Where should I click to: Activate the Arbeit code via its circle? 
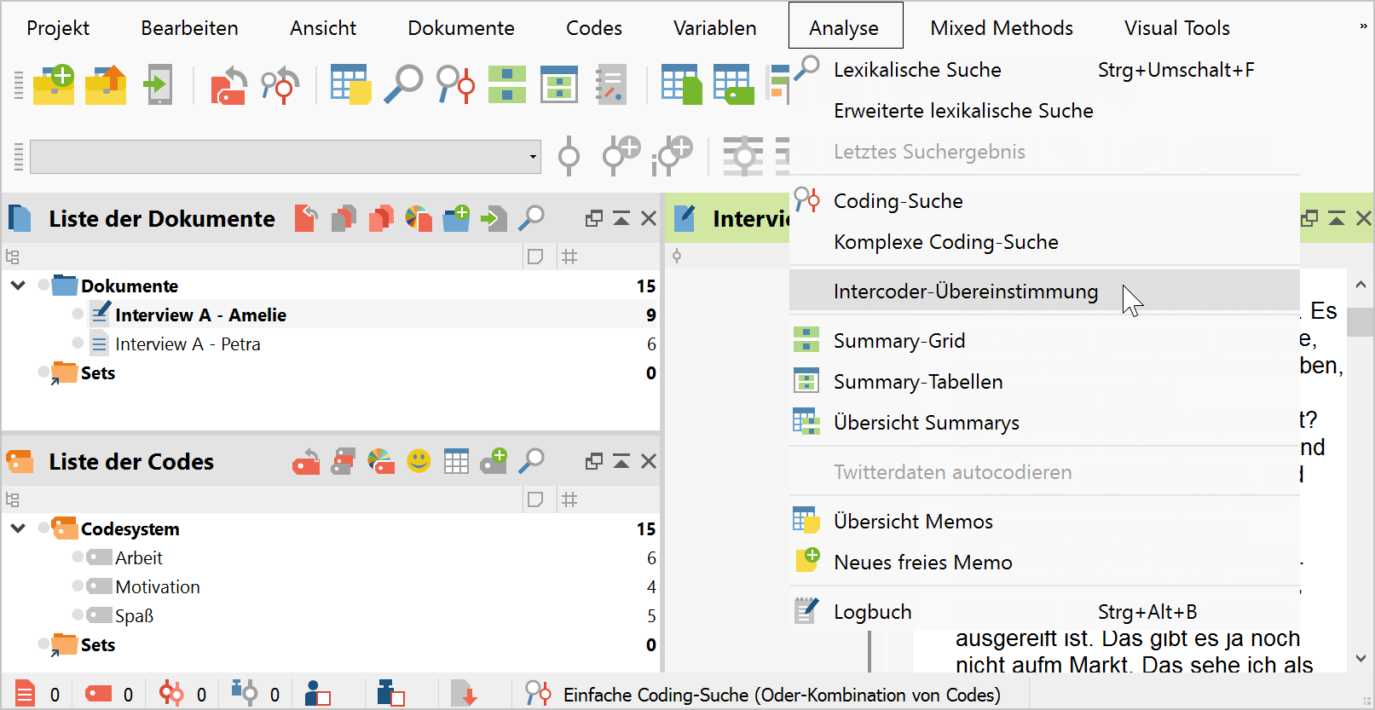tap(78, 557)
